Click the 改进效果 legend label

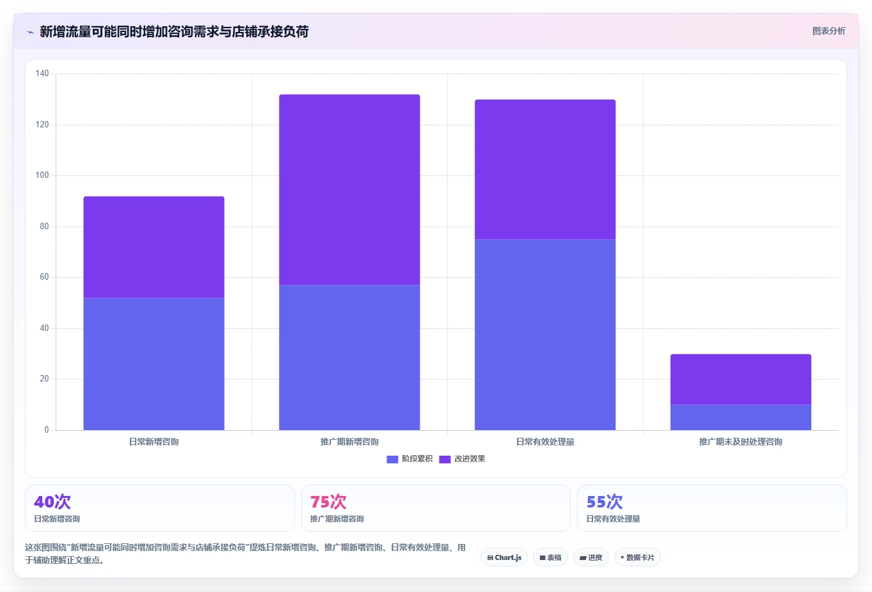pyautogui.click(x=470, y=459)
